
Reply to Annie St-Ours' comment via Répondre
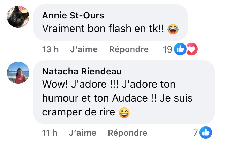point(129,49)
